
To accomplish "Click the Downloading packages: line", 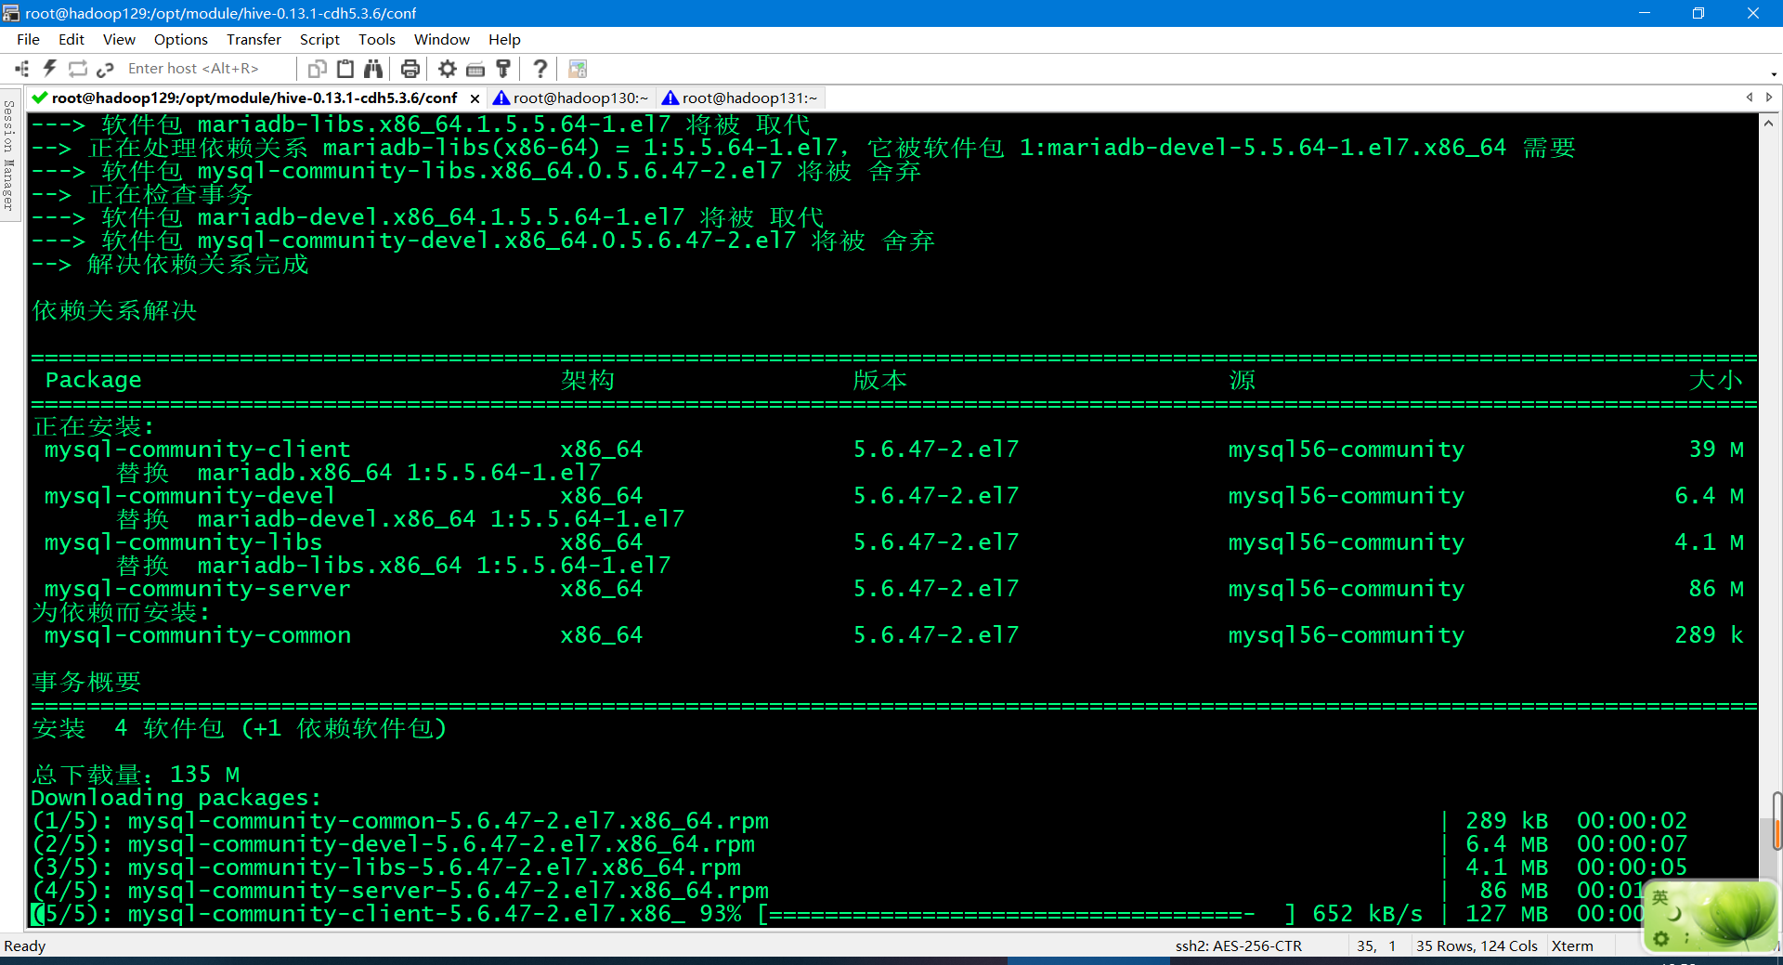I will pos(176,798).
